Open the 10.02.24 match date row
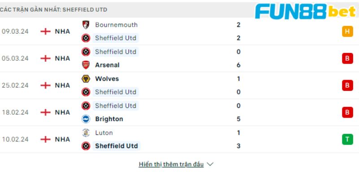Viewport: 359px width, 179px height. 179,139
